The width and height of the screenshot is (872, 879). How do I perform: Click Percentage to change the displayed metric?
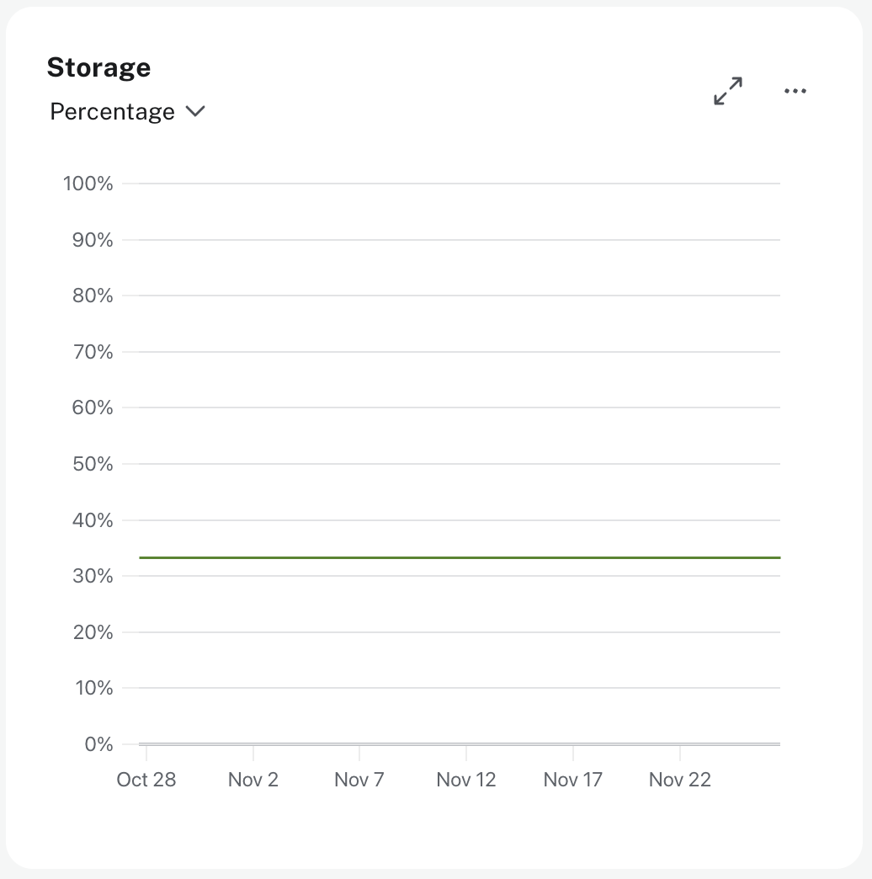pyautogui.click(x=112, y=111)
